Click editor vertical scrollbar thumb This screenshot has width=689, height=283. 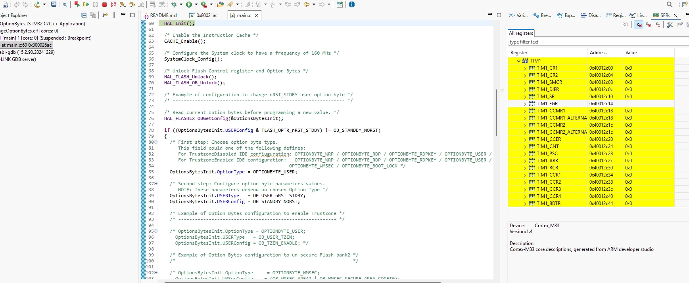coord(496,112)
